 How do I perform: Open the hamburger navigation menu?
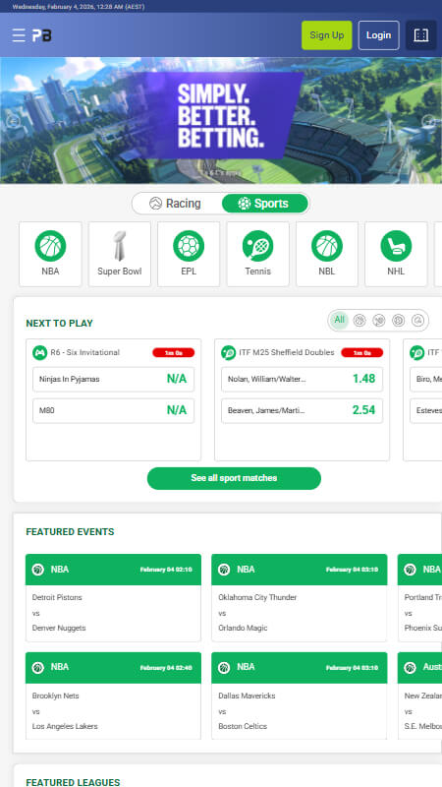[19, 35]
